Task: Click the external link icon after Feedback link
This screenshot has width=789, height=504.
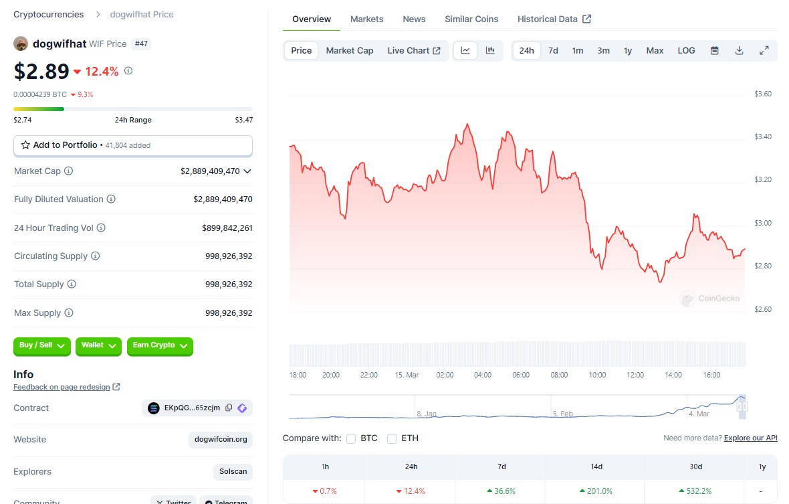Action: 116,387
